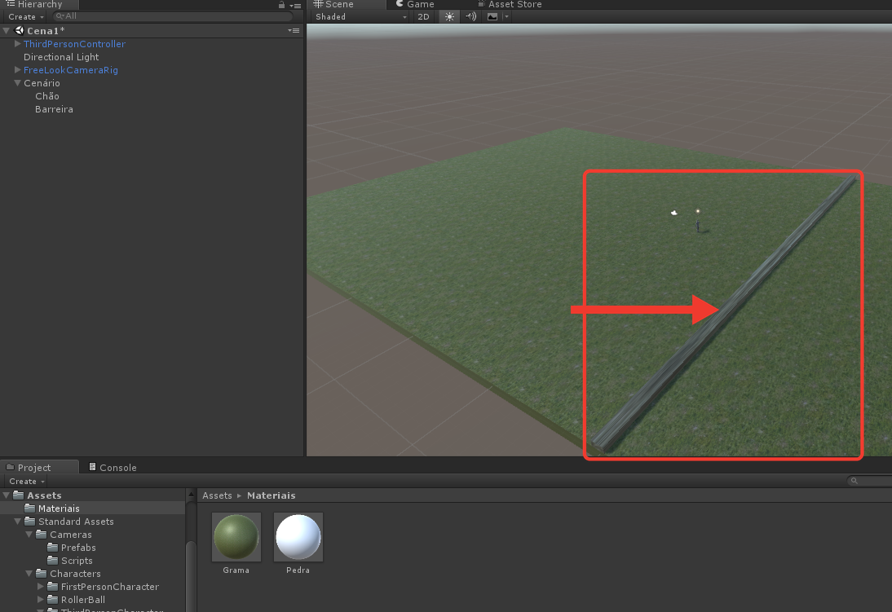892x612 pixels.
Task: Switch to the Game tab
Action: click(415, 5)
